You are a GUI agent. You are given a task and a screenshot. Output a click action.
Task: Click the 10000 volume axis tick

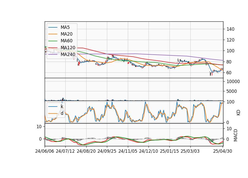pos(233,82)
